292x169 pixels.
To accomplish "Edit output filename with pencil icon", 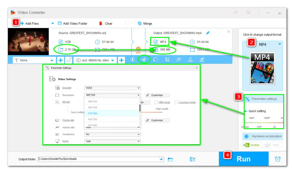I will [x=208, y=33].
